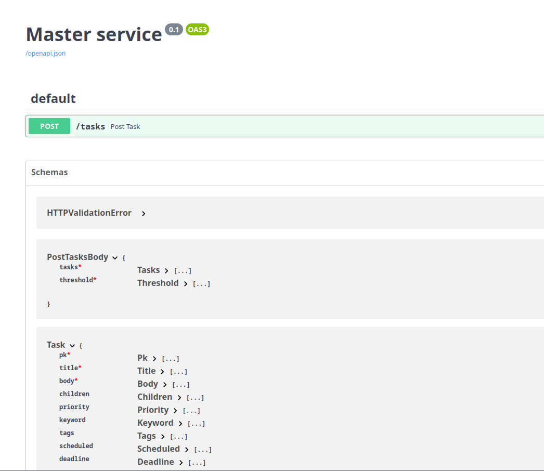Collapse the Schemas section header
Screen dimensions: 544x471
pos(49,172)
